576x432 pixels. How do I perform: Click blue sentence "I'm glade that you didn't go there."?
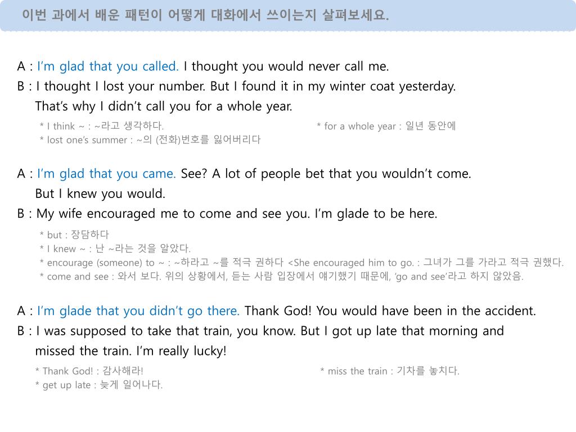point(138,311)
